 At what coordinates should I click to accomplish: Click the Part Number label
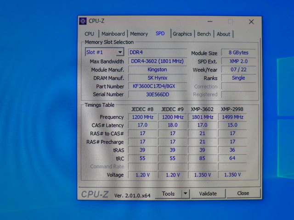110,87
